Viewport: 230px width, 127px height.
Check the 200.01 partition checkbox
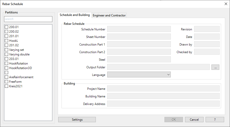[7, 27]
